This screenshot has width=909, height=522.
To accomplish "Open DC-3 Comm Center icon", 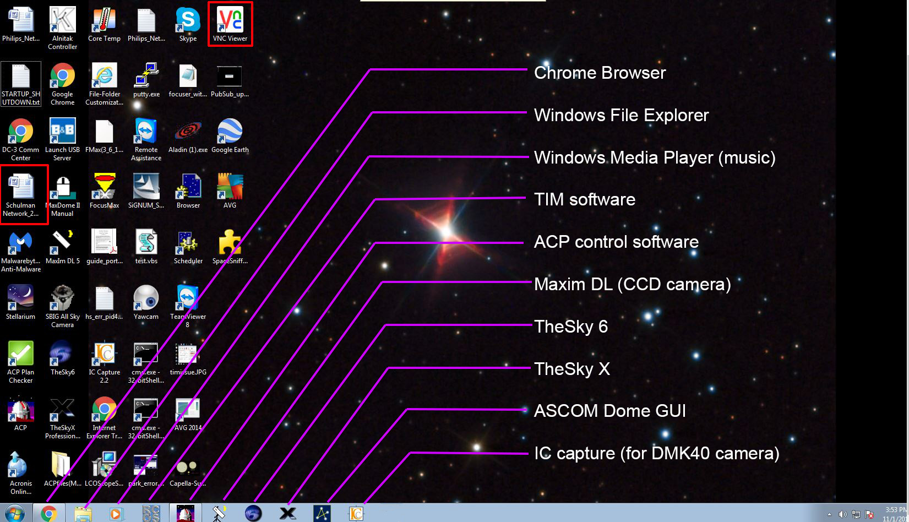I will 21,139.
